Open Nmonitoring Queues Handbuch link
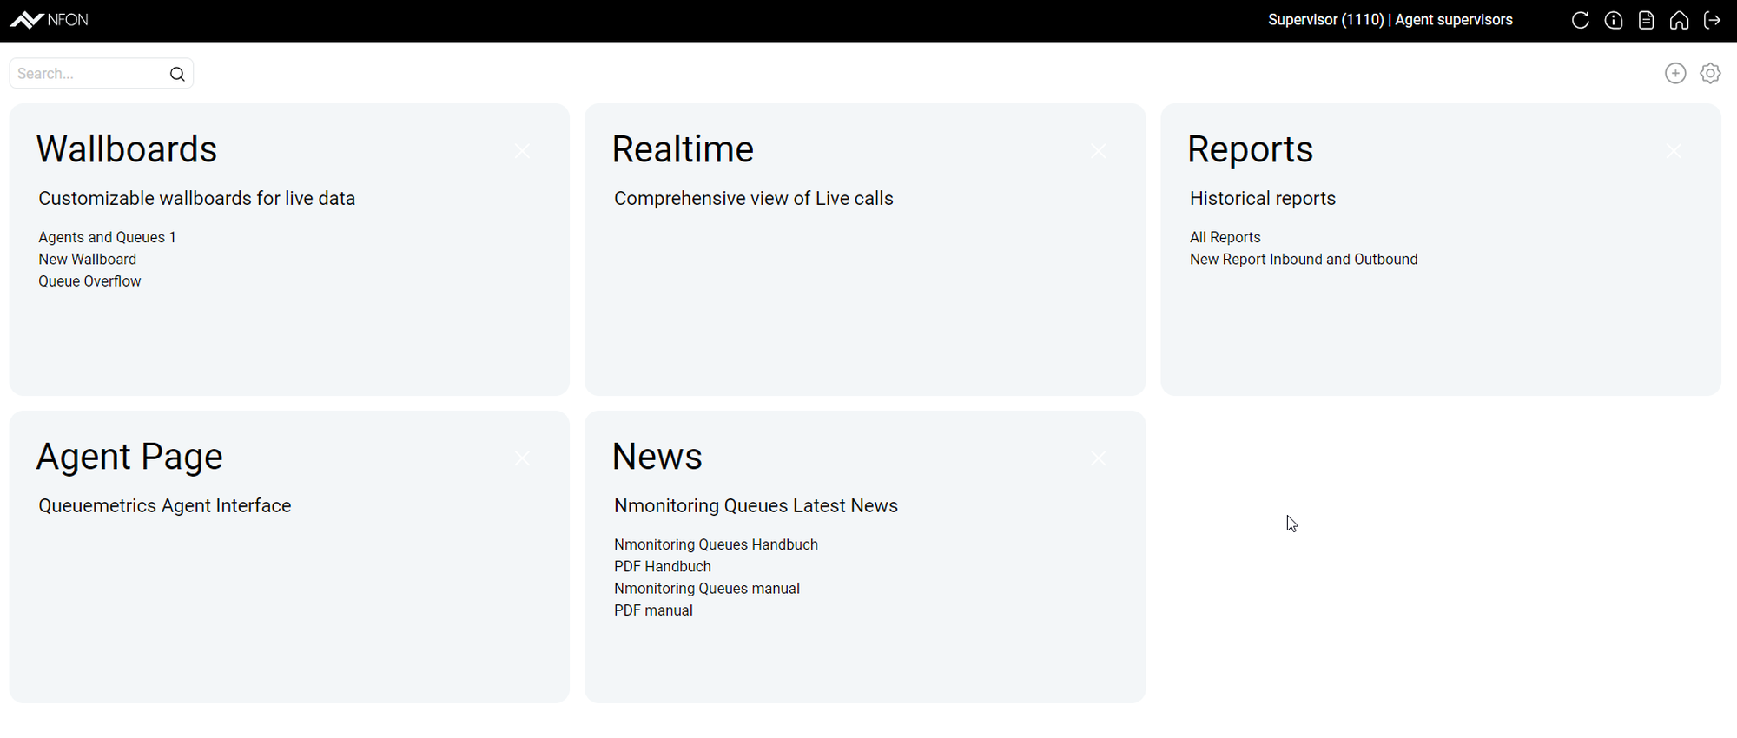The width and height of the screenshot is (1737, 738). (x=716, y=544)
